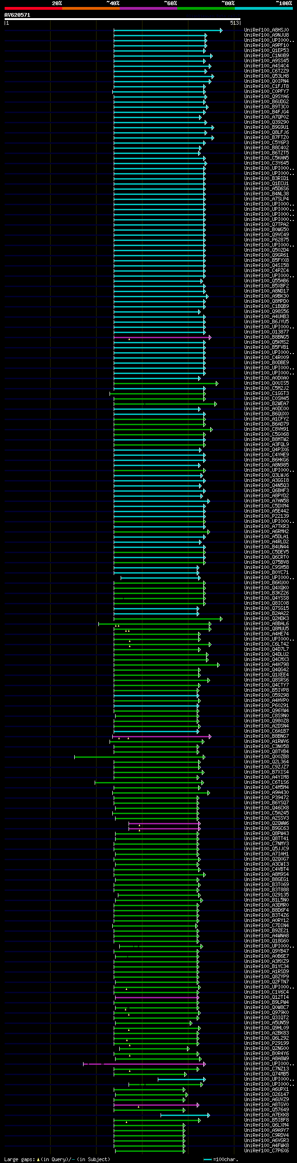Select label UniRef100_Q8MUU5
Viewport: 297px width, 1163px height.
(x=266, y=629)
